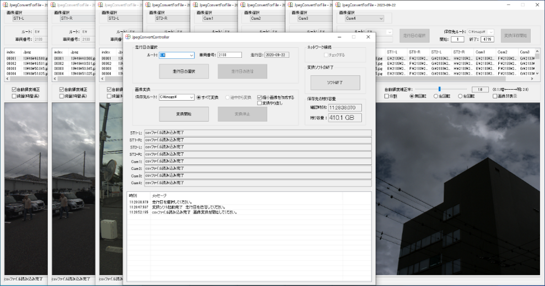Click the app icon of the ST2-L window
Viewport: 545px width, 286px height.
pos(100,5)
